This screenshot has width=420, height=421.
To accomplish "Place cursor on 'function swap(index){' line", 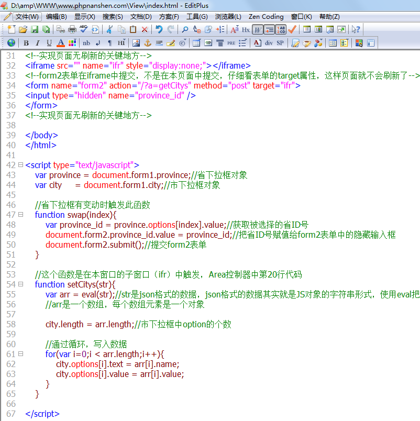I will tap(76, 215).
